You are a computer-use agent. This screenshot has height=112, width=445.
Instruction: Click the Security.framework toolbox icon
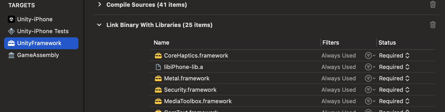(x=158, y=90)
